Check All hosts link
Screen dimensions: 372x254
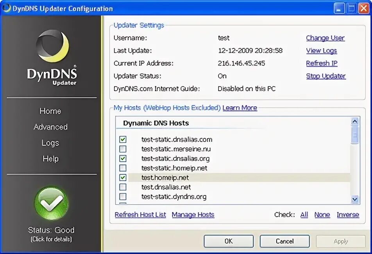coord(304,215)
